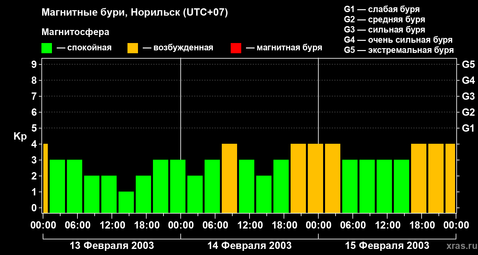Click the green bar spanning midnight into 14 February
This screenshot has width=478, height=255.
178,186
